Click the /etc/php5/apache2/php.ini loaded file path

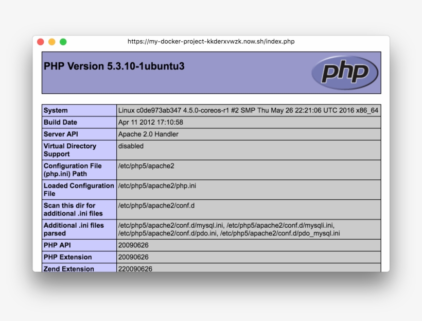coord(157,185)
